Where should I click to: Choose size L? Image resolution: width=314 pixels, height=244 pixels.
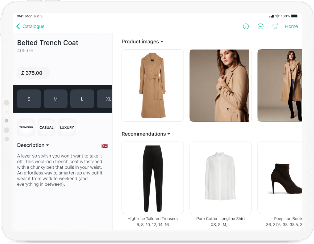pos(82,99)
